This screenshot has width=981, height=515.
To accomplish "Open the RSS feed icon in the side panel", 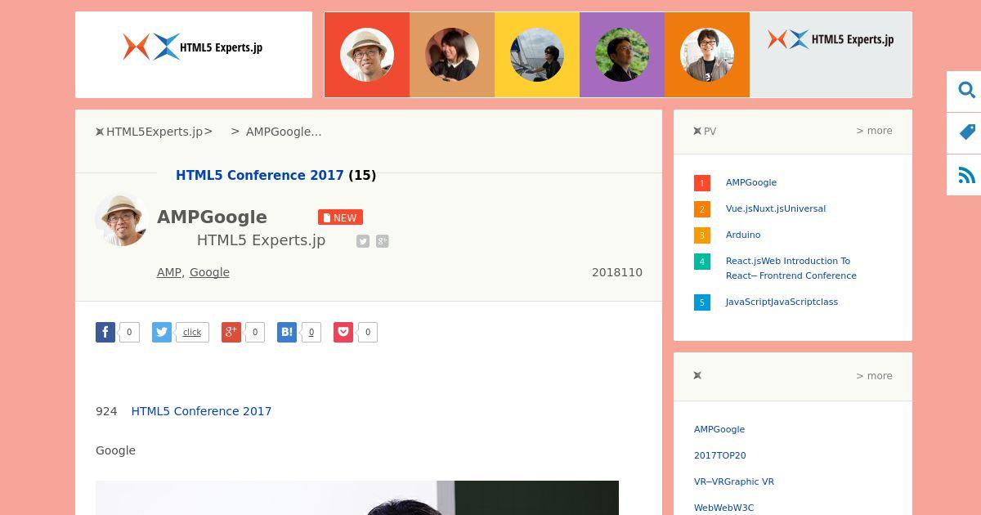I will point(966,175).
